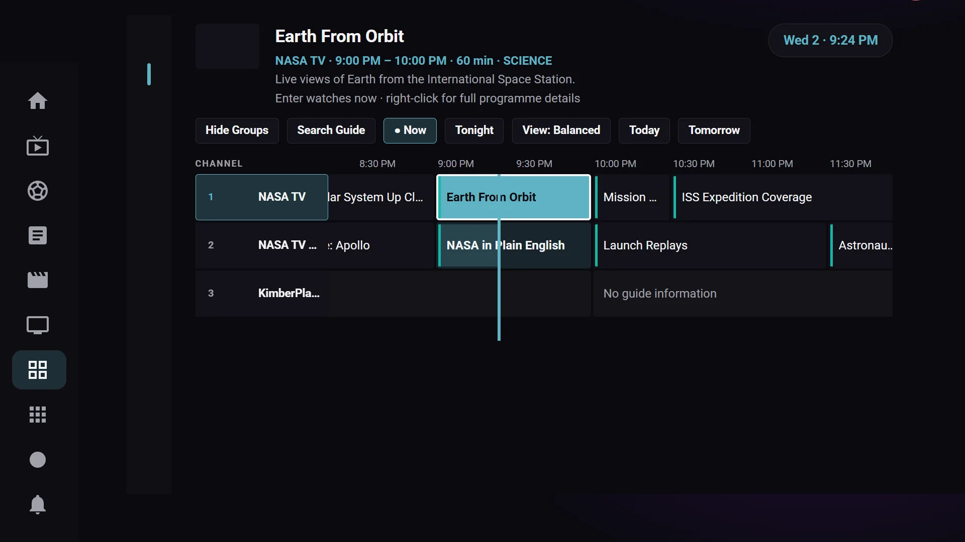
Task: Click the 9:00 PM time header
Action: (x=455, y=164)
